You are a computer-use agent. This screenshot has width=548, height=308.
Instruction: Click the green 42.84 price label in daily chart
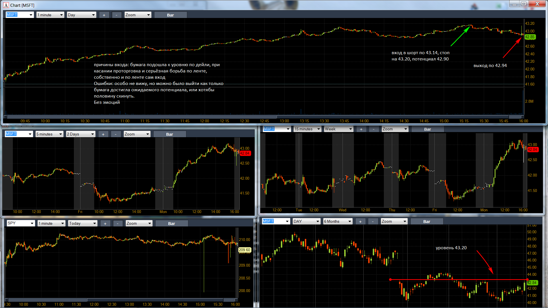tap(532, 283)
